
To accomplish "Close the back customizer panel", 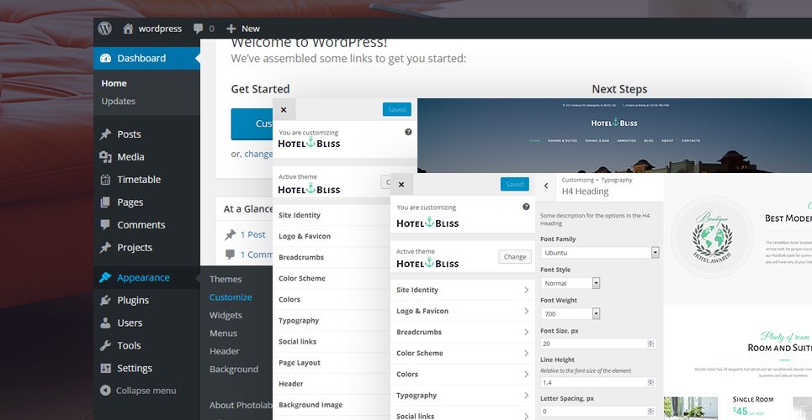I will (x=284, y=110).
